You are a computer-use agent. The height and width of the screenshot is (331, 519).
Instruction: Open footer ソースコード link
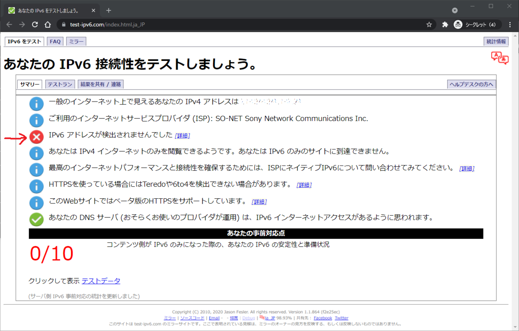coord(192,318)
